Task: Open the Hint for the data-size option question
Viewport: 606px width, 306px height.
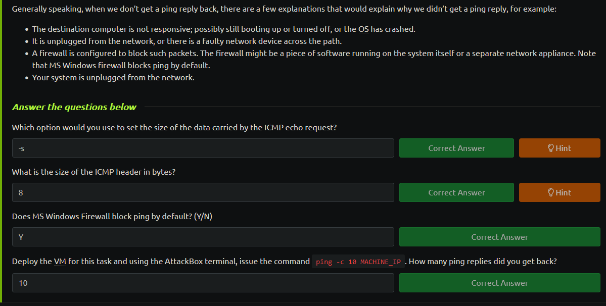Action: (x=560, y=148)
